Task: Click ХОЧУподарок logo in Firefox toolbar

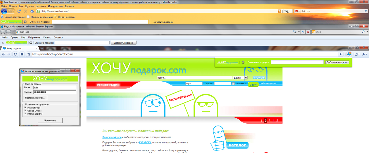Action: pyautogui.click(x=11, y=22)
